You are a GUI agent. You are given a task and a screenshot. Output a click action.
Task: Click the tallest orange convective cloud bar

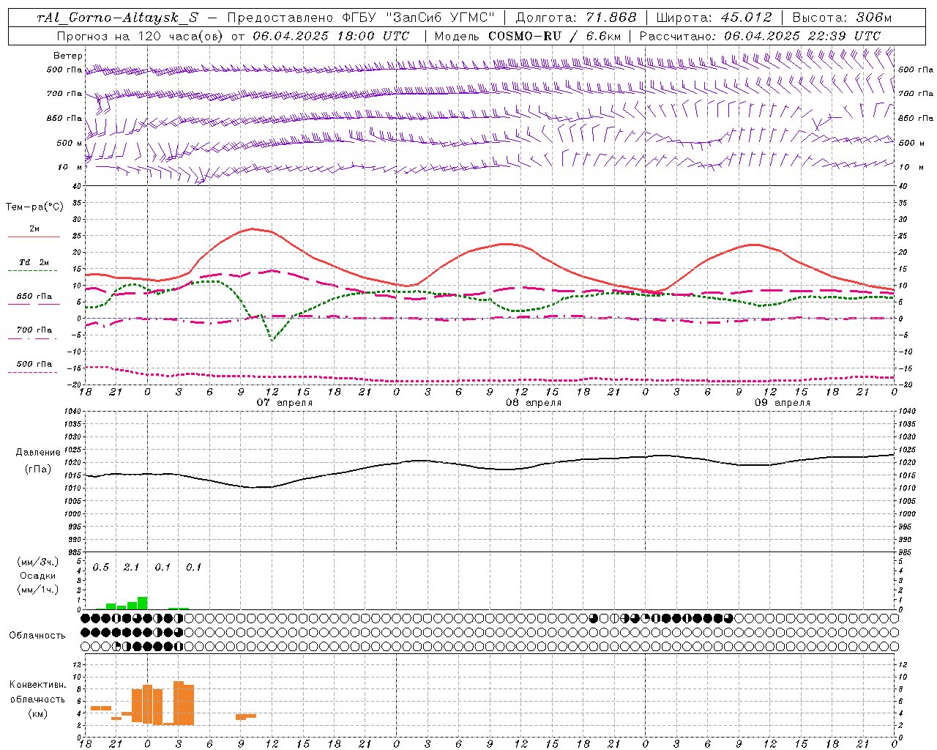point(179,703)
